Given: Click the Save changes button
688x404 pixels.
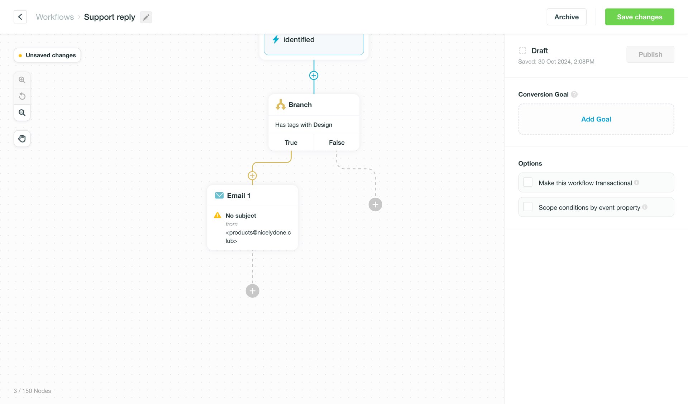Looking at the screenshot, I should pos(639,17).
